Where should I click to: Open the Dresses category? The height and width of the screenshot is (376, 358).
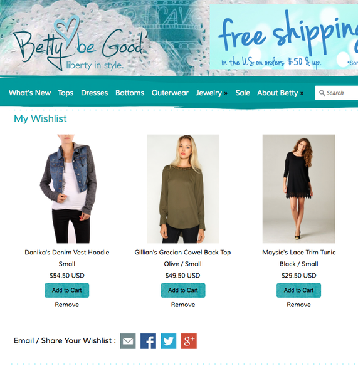(x=94, y=93)
